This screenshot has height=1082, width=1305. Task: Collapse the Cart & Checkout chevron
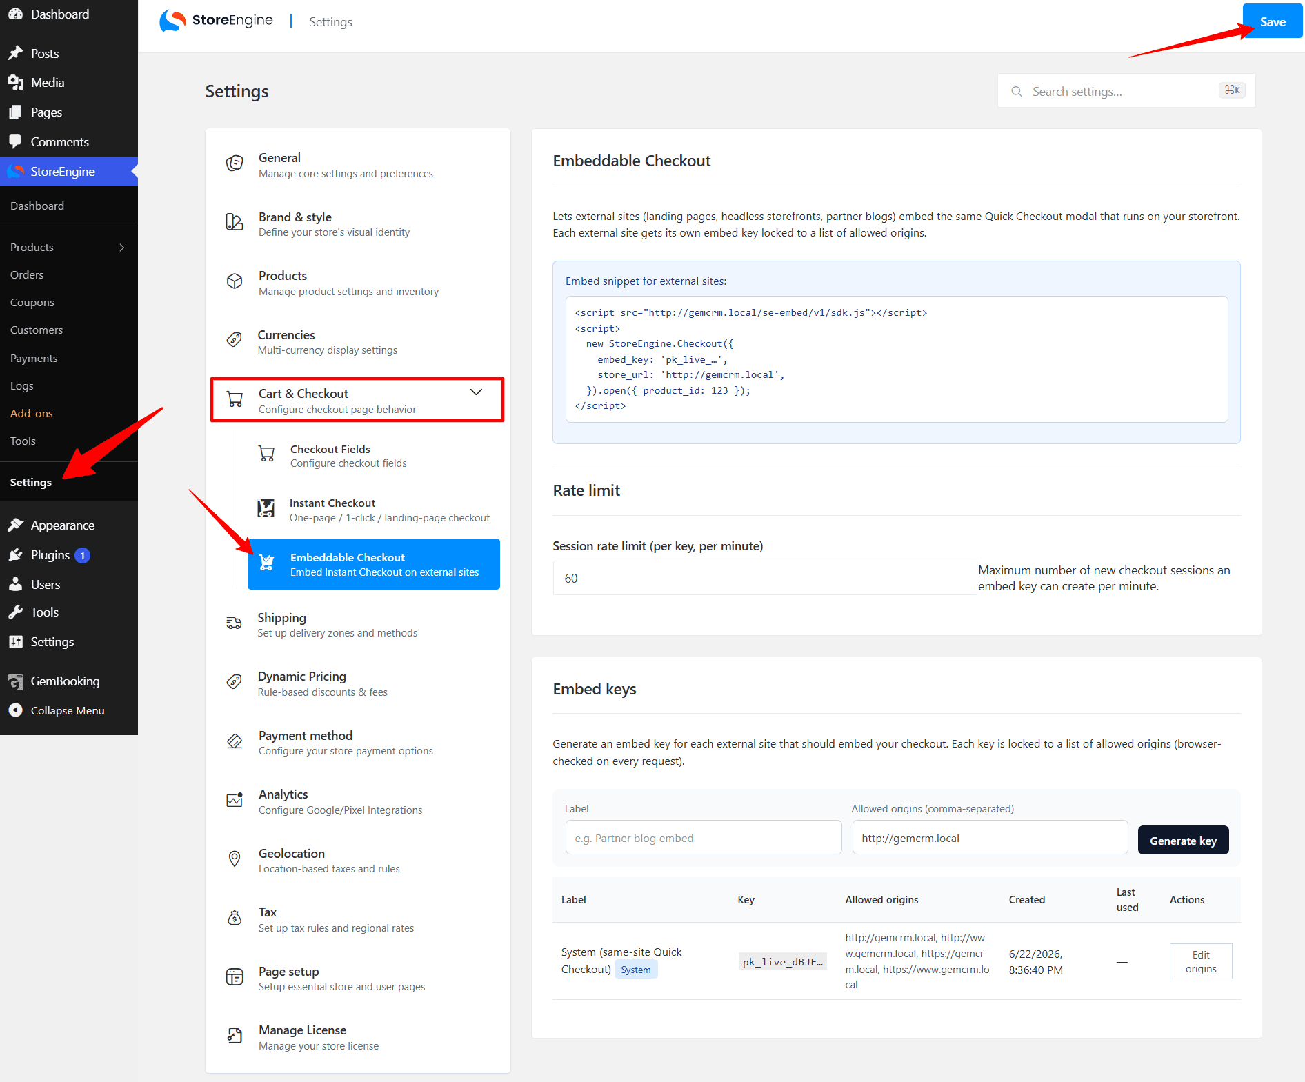tap(476, 392)
